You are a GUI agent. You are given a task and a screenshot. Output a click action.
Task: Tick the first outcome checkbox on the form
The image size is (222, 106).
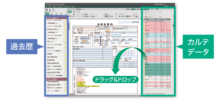tap(100, 43)
